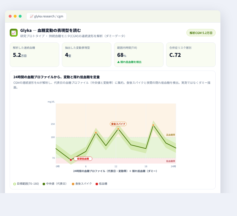The image size is (237, 216).
Task: Click the 隠れ低血糖を検出 indicator
Action: 129,62
